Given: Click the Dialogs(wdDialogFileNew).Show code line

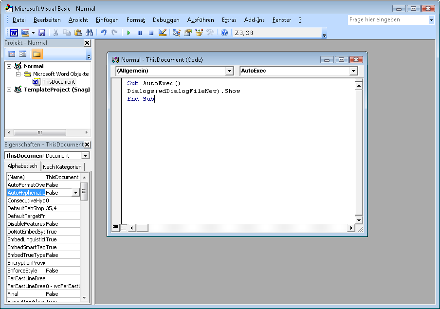Looking at the screenshot, I should pyautogui.click(x=183, y=91).
